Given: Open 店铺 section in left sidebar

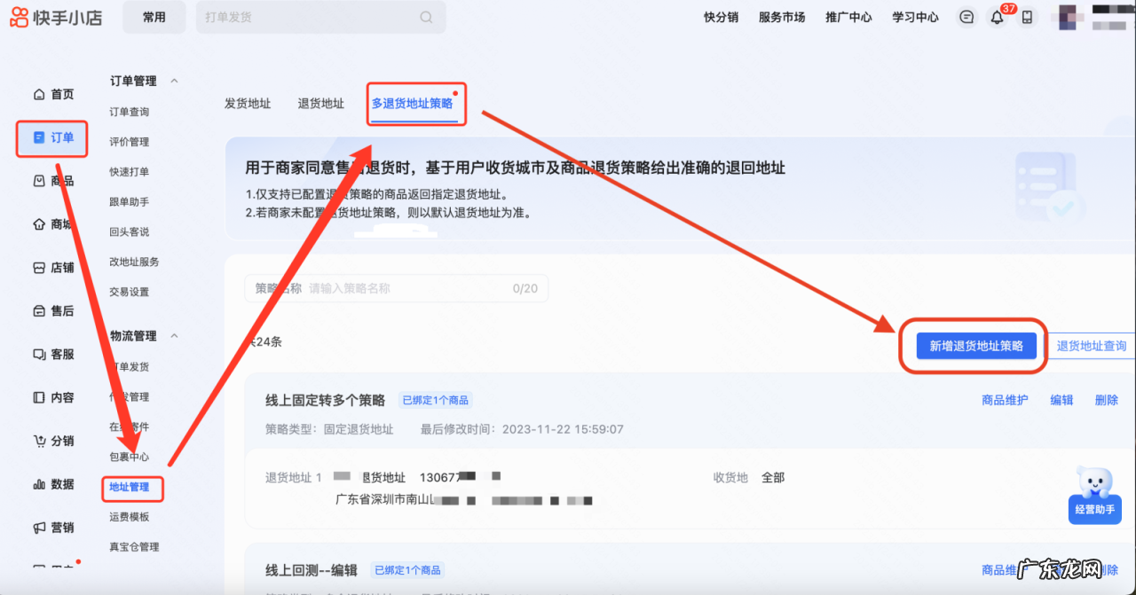Looking at the screenshot, I should 53,267.
